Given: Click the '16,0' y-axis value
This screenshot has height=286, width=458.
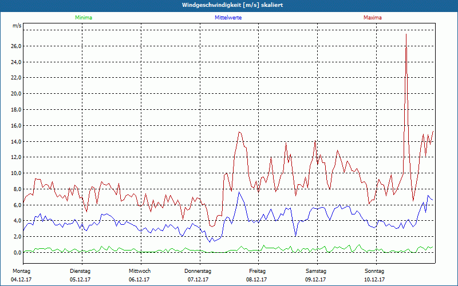Looking at the screenshot, I should click(x=15, y=125).
